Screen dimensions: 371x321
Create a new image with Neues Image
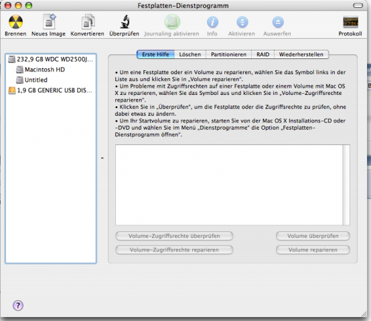(49, 21)
